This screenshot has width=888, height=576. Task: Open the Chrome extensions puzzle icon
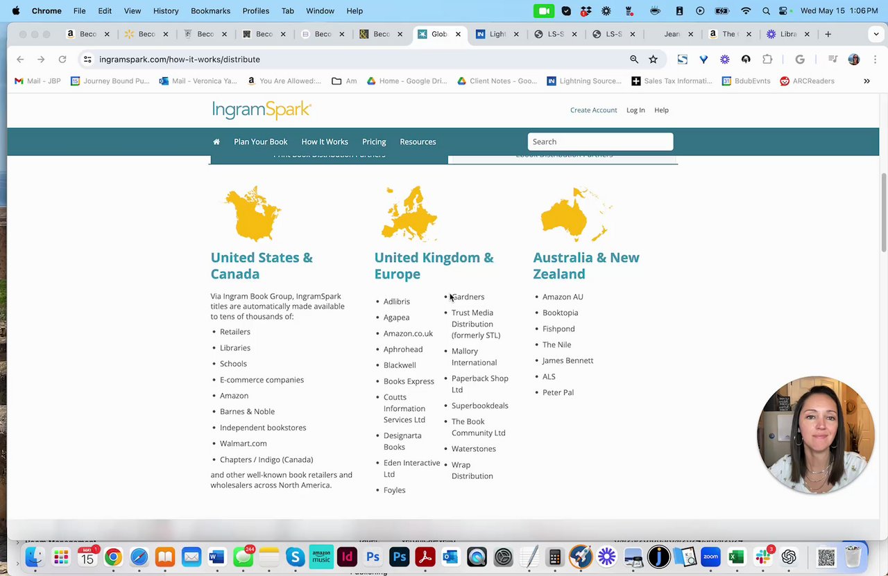click(x=767, y=60)
